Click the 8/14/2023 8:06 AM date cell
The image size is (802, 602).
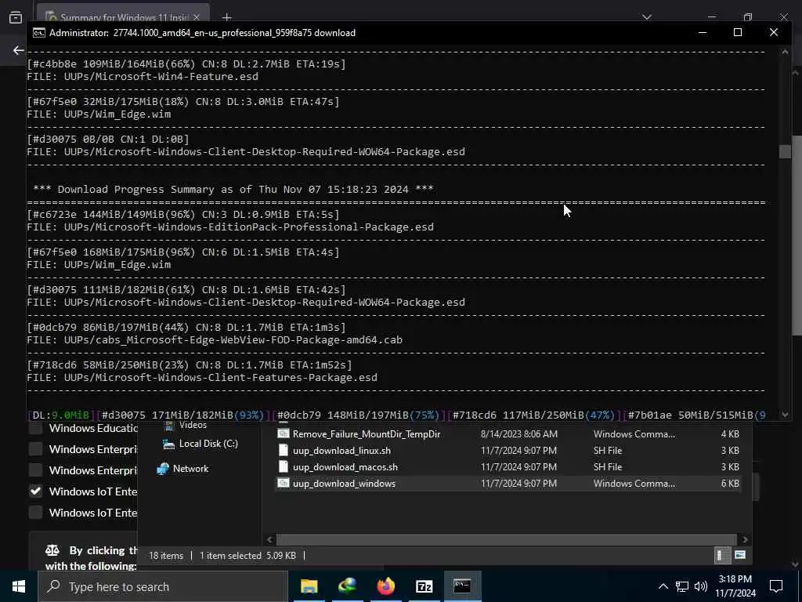coord(518,434)
